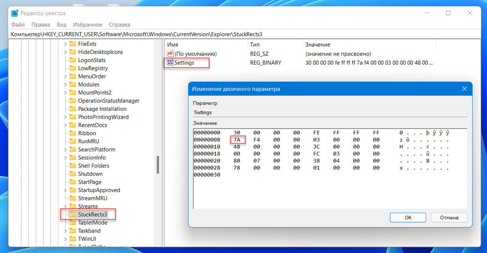Select the 80 byte in row 00000020
This screenshot has height=253, width=487.
237,160
